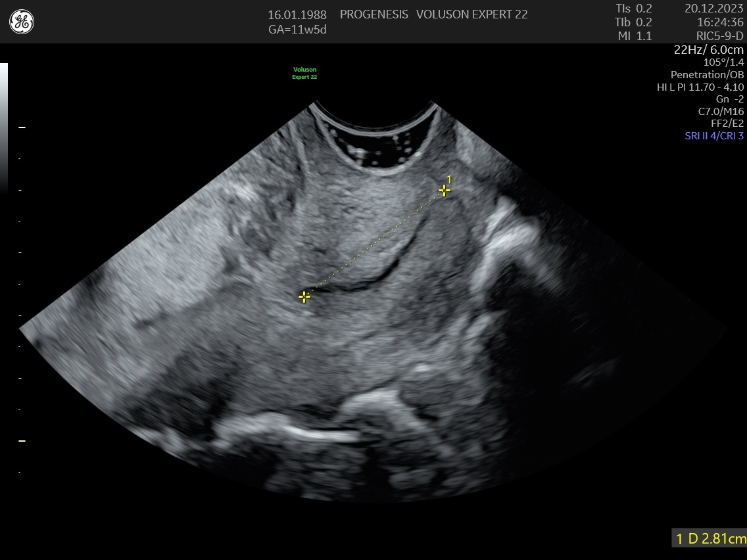Image resolution: width=747 pixels, height=560 pixels.
Task: Click the GA=11w5d gestational age text
Action: pos(297,30)
